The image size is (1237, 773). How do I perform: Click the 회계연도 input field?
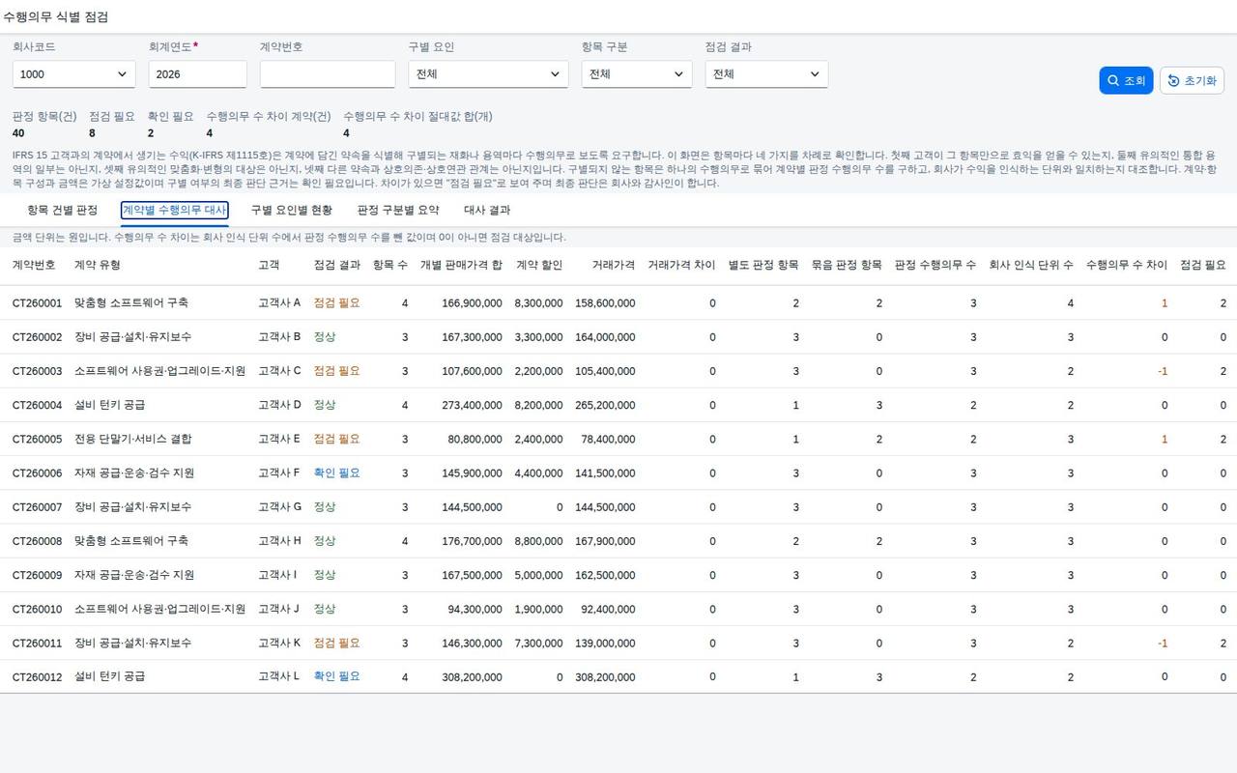pos(198,74)
